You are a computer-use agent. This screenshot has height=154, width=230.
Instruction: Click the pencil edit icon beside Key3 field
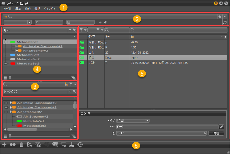coord(222,127)
